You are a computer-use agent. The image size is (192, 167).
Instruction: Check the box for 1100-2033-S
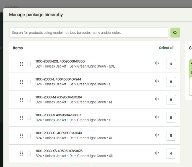click(29, 118)
